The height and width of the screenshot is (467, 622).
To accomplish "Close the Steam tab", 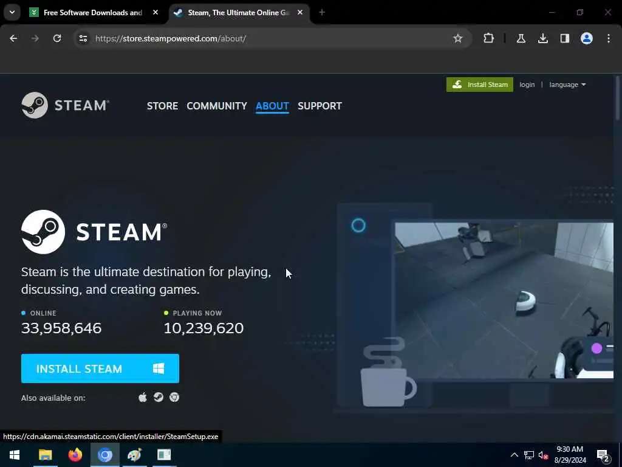I will (x=300, y=13).
